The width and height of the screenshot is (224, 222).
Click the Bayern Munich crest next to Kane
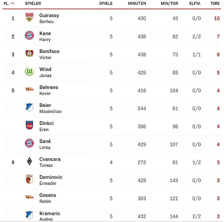click(x=29, y=36)
